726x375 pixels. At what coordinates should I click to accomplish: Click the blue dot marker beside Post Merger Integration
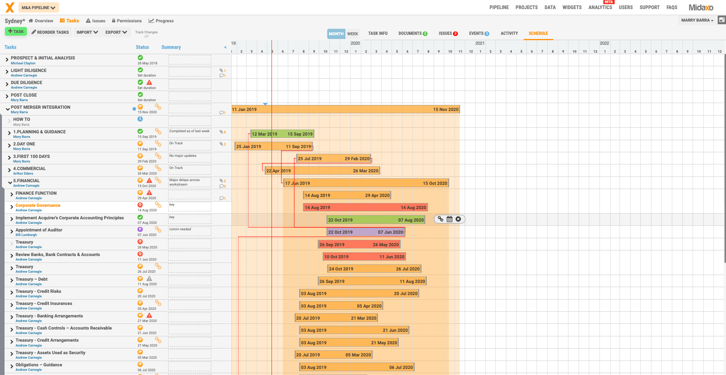pos(134,109)
